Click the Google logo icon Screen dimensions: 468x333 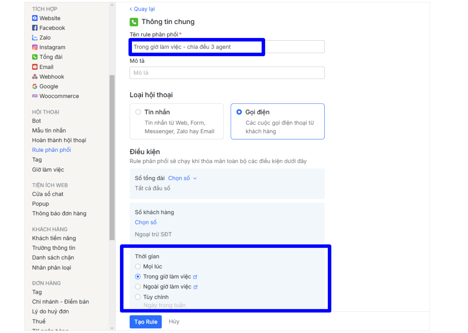coord(35,87)
